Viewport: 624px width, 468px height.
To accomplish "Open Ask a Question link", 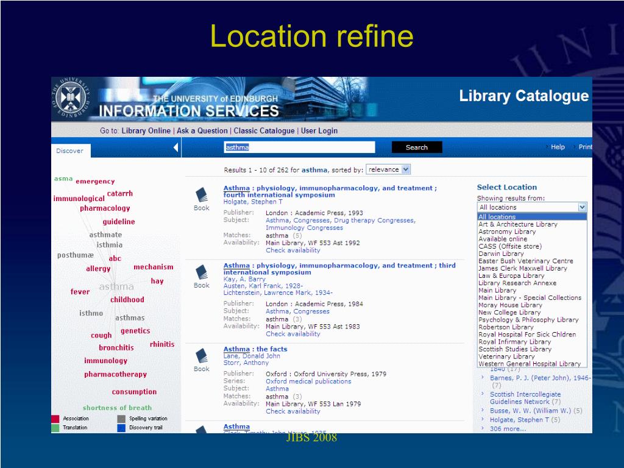I will 202,130.
